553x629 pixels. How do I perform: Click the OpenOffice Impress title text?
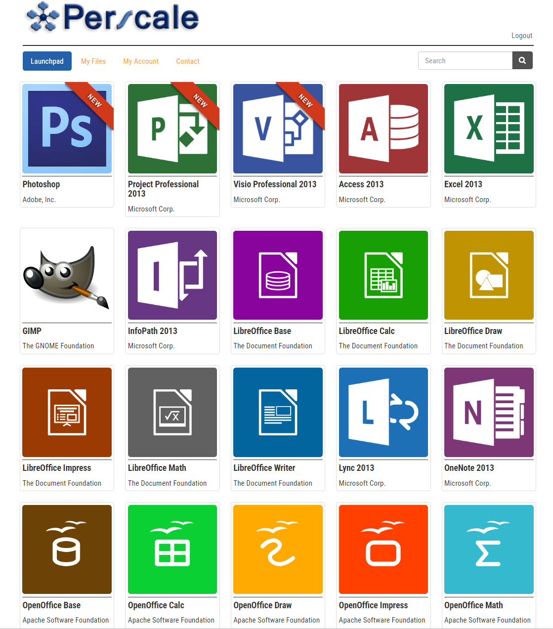373,605
